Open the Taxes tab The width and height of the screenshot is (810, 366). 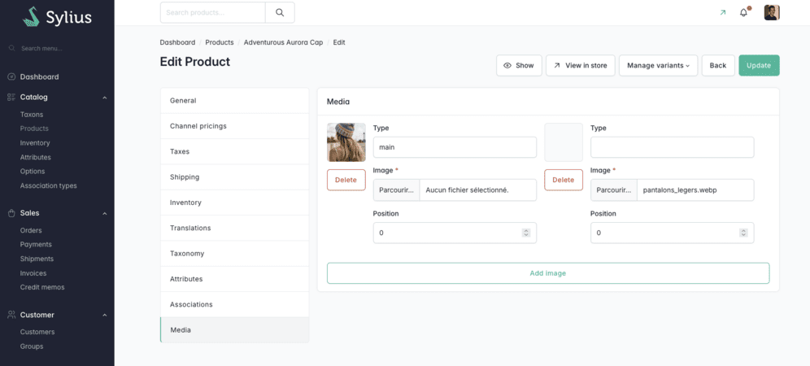point(234,151)
